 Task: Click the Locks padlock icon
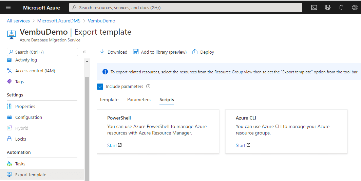pos(9,139)
